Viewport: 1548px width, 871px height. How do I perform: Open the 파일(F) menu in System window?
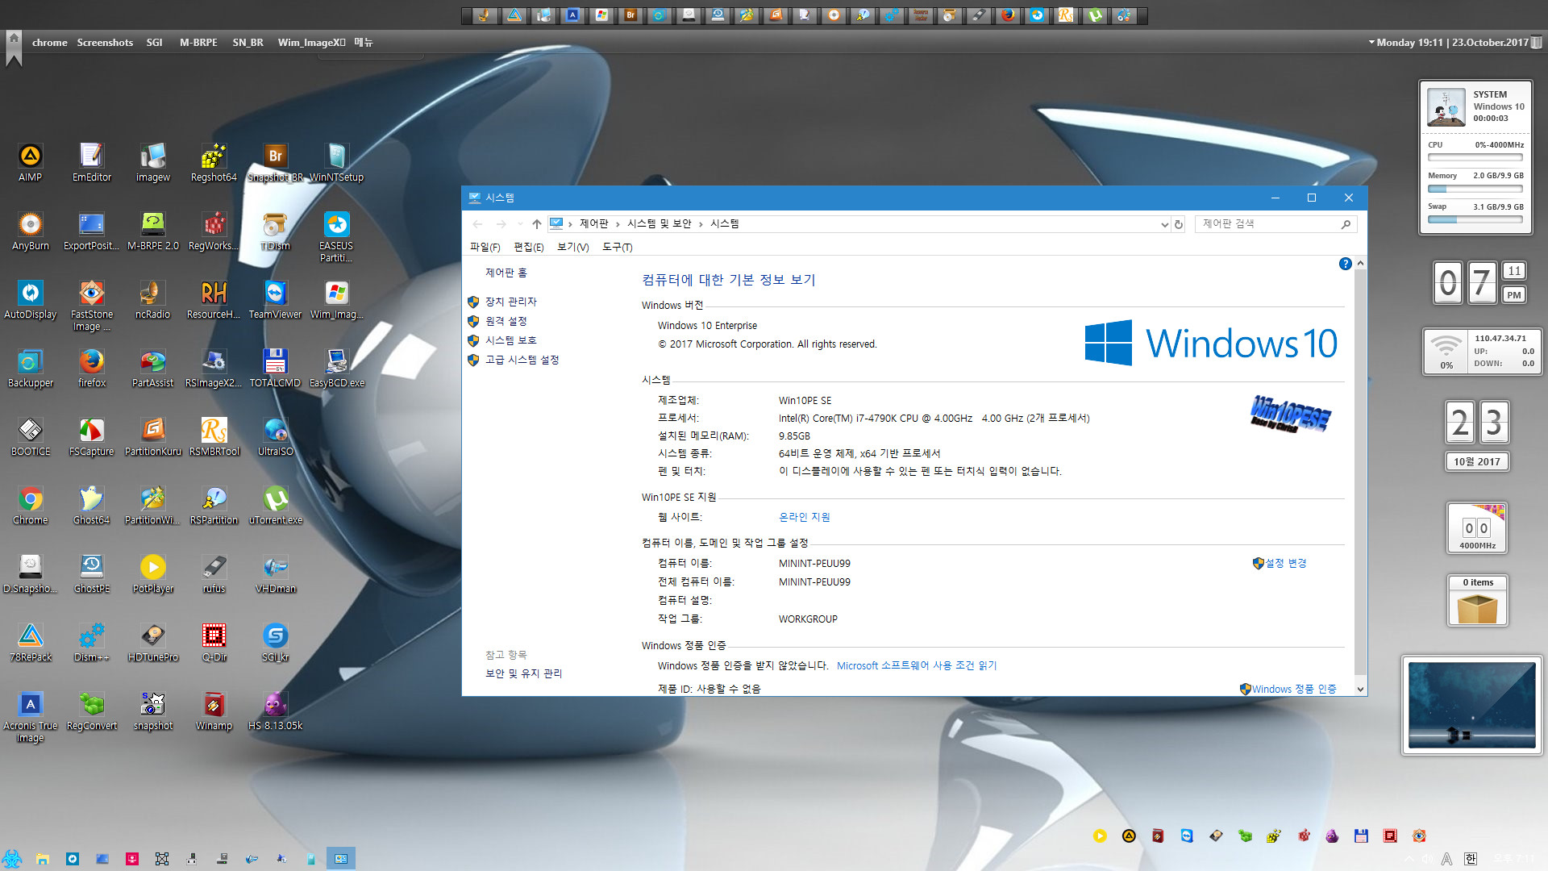485,247
